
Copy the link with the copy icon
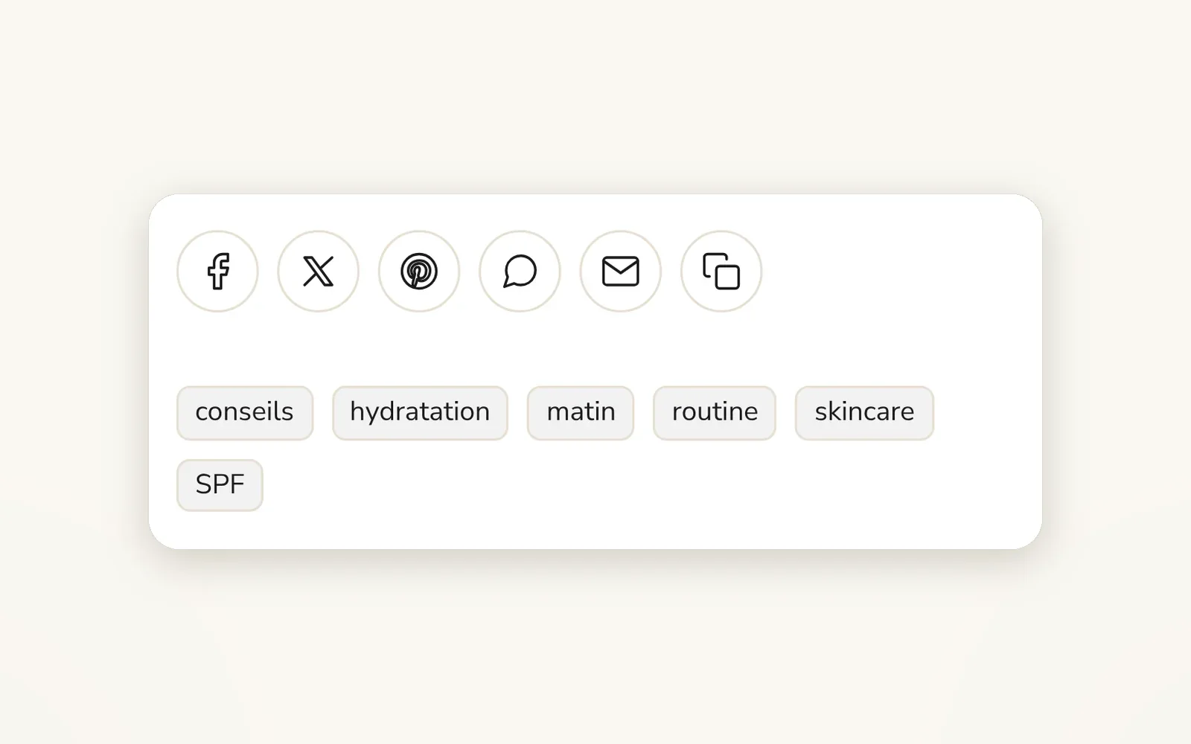721,271
